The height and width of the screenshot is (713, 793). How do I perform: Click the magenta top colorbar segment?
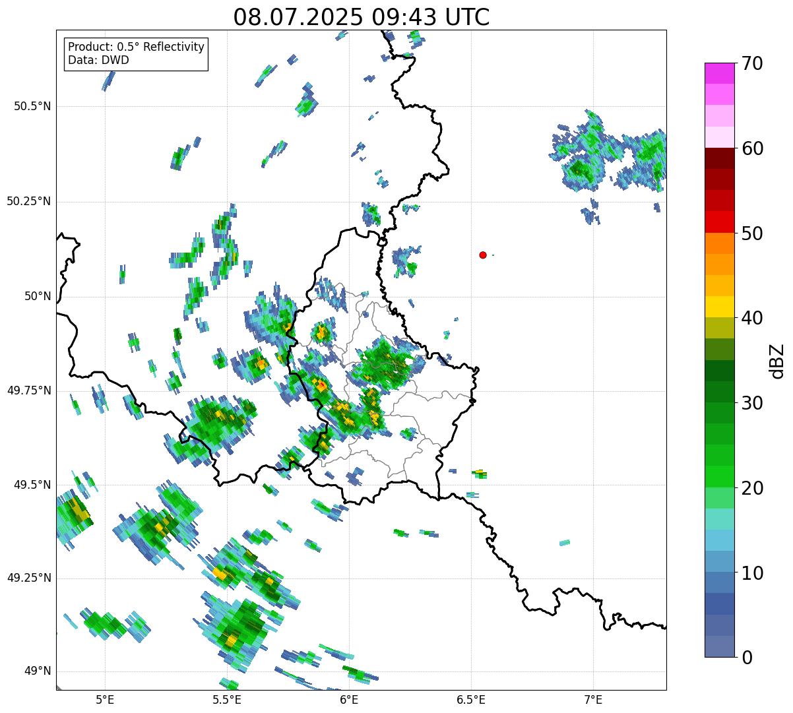(x=720, y=73)
